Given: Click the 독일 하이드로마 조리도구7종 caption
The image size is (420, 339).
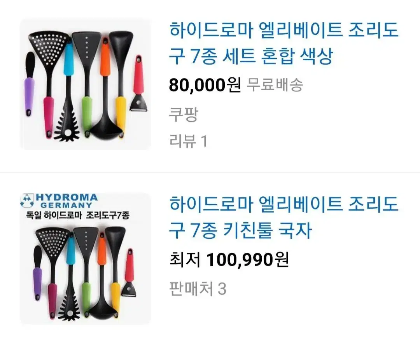Looking at the screenshot, I should (78, 215).
